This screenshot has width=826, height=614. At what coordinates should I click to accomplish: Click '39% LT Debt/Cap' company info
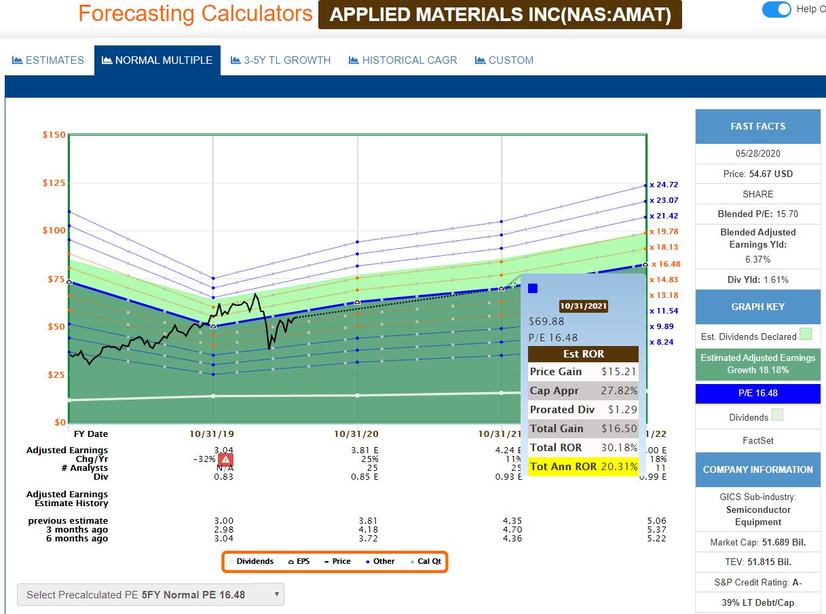[x=758, y=602]
